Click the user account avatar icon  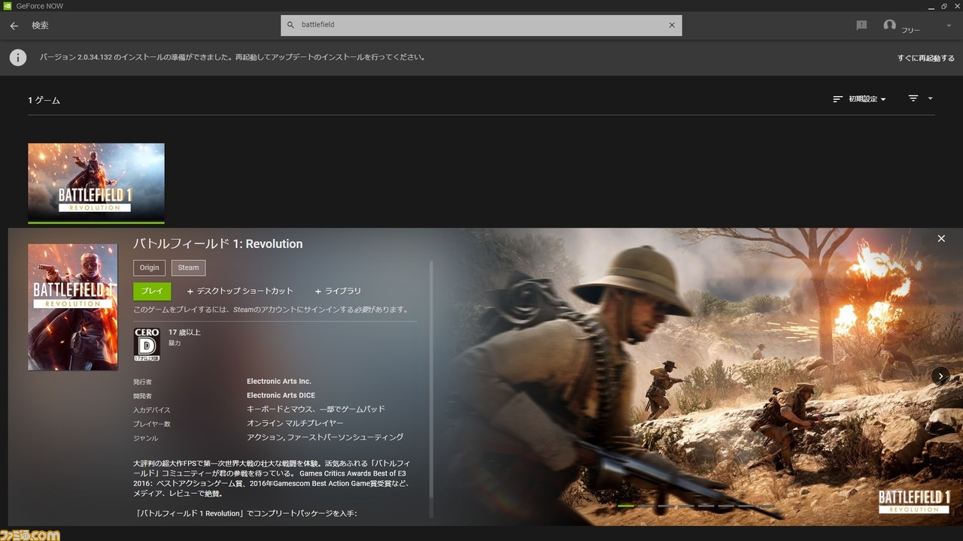coord(892,25)
